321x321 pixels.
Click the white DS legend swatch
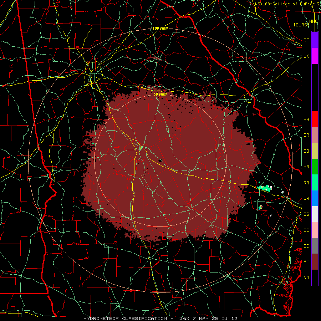click(x=315, y=214)
